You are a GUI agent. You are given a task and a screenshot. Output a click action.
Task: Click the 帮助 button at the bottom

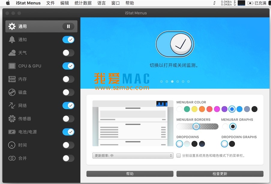(130, 174)
